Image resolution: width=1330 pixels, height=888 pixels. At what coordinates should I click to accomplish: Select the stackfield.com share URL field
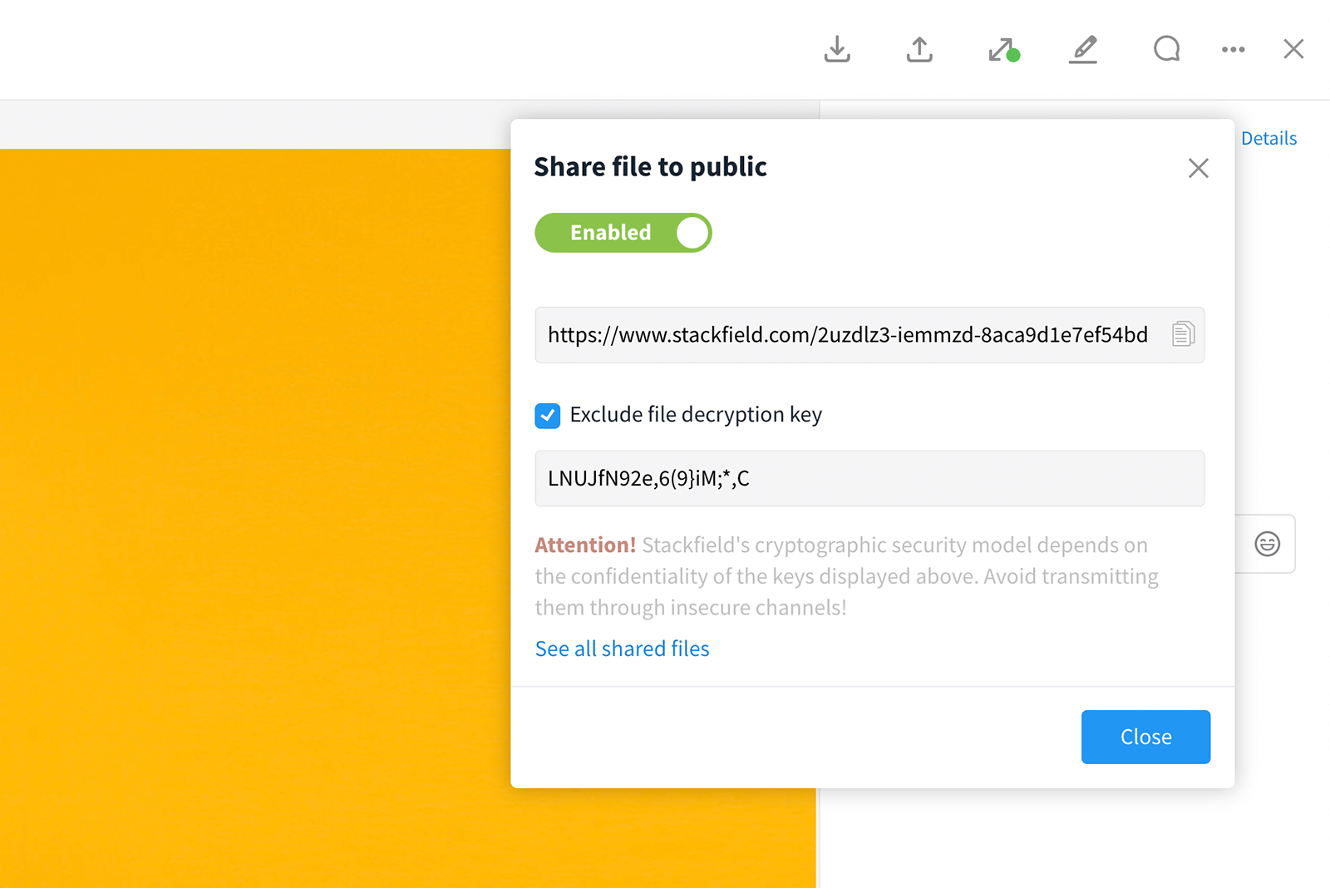click(x=869, y=335)
